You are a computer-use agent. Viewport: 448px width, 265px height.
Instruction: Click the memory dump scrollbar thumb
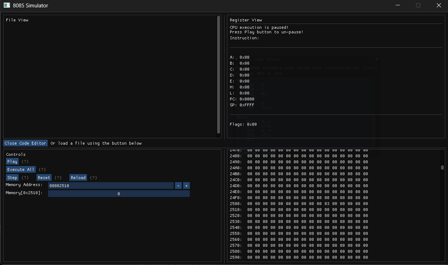tap(442, 167)
